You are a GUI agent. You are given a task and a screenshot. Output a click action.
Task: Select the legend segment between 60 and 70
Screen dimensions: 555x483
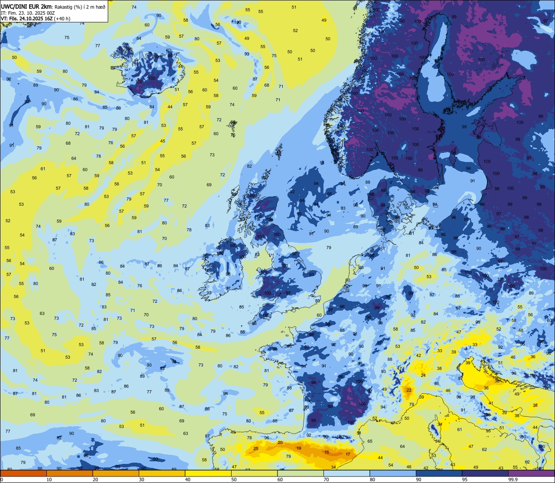click(x=300, y=473)
